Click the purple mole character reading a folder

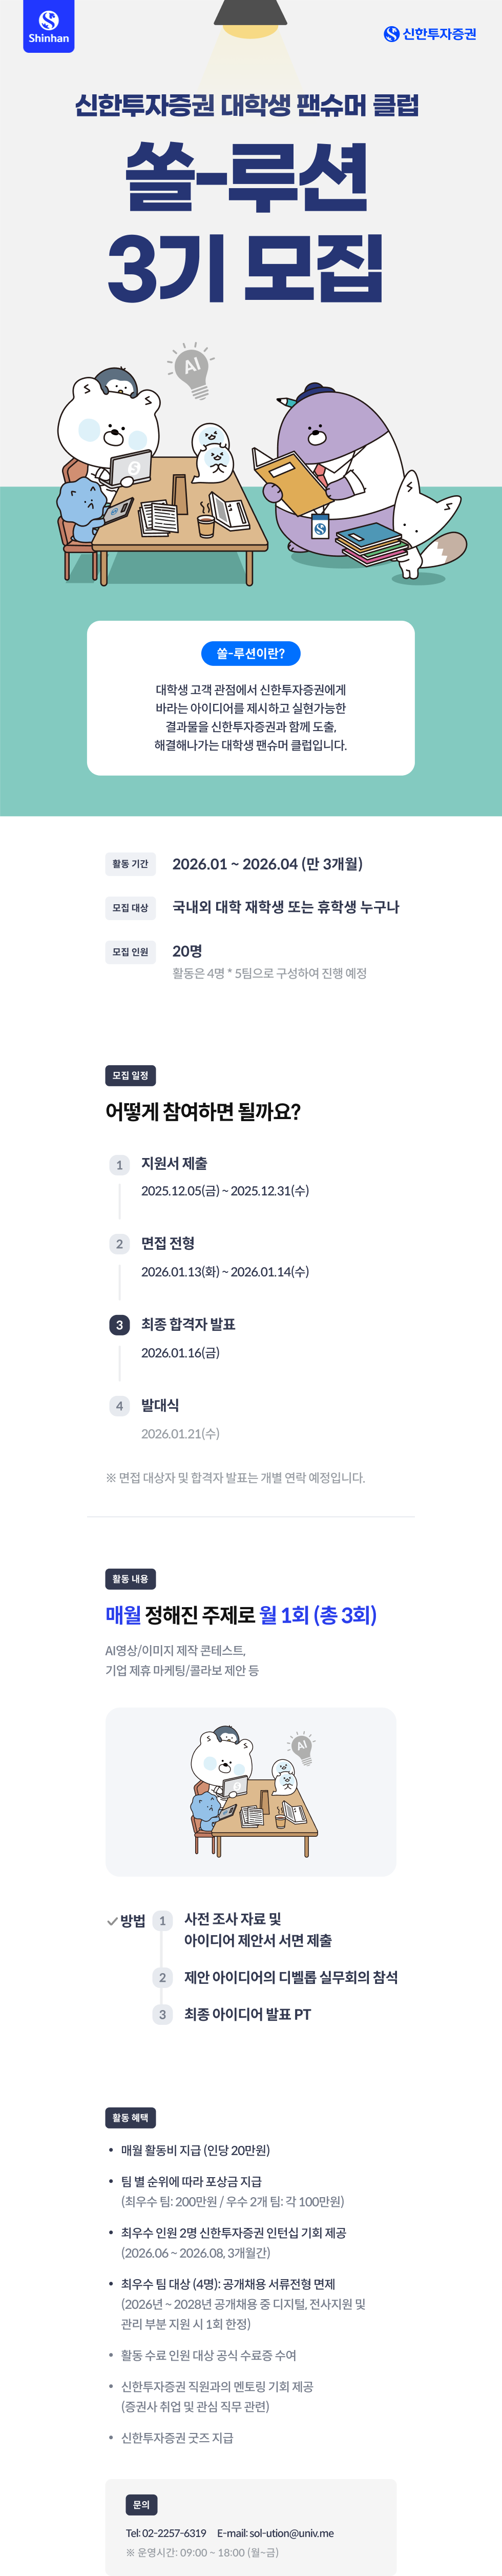click(330, 460)
